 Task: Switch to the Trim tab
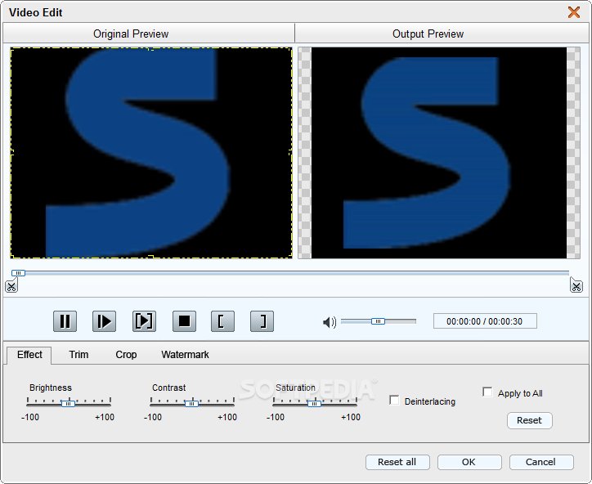(x=78, y=355)
